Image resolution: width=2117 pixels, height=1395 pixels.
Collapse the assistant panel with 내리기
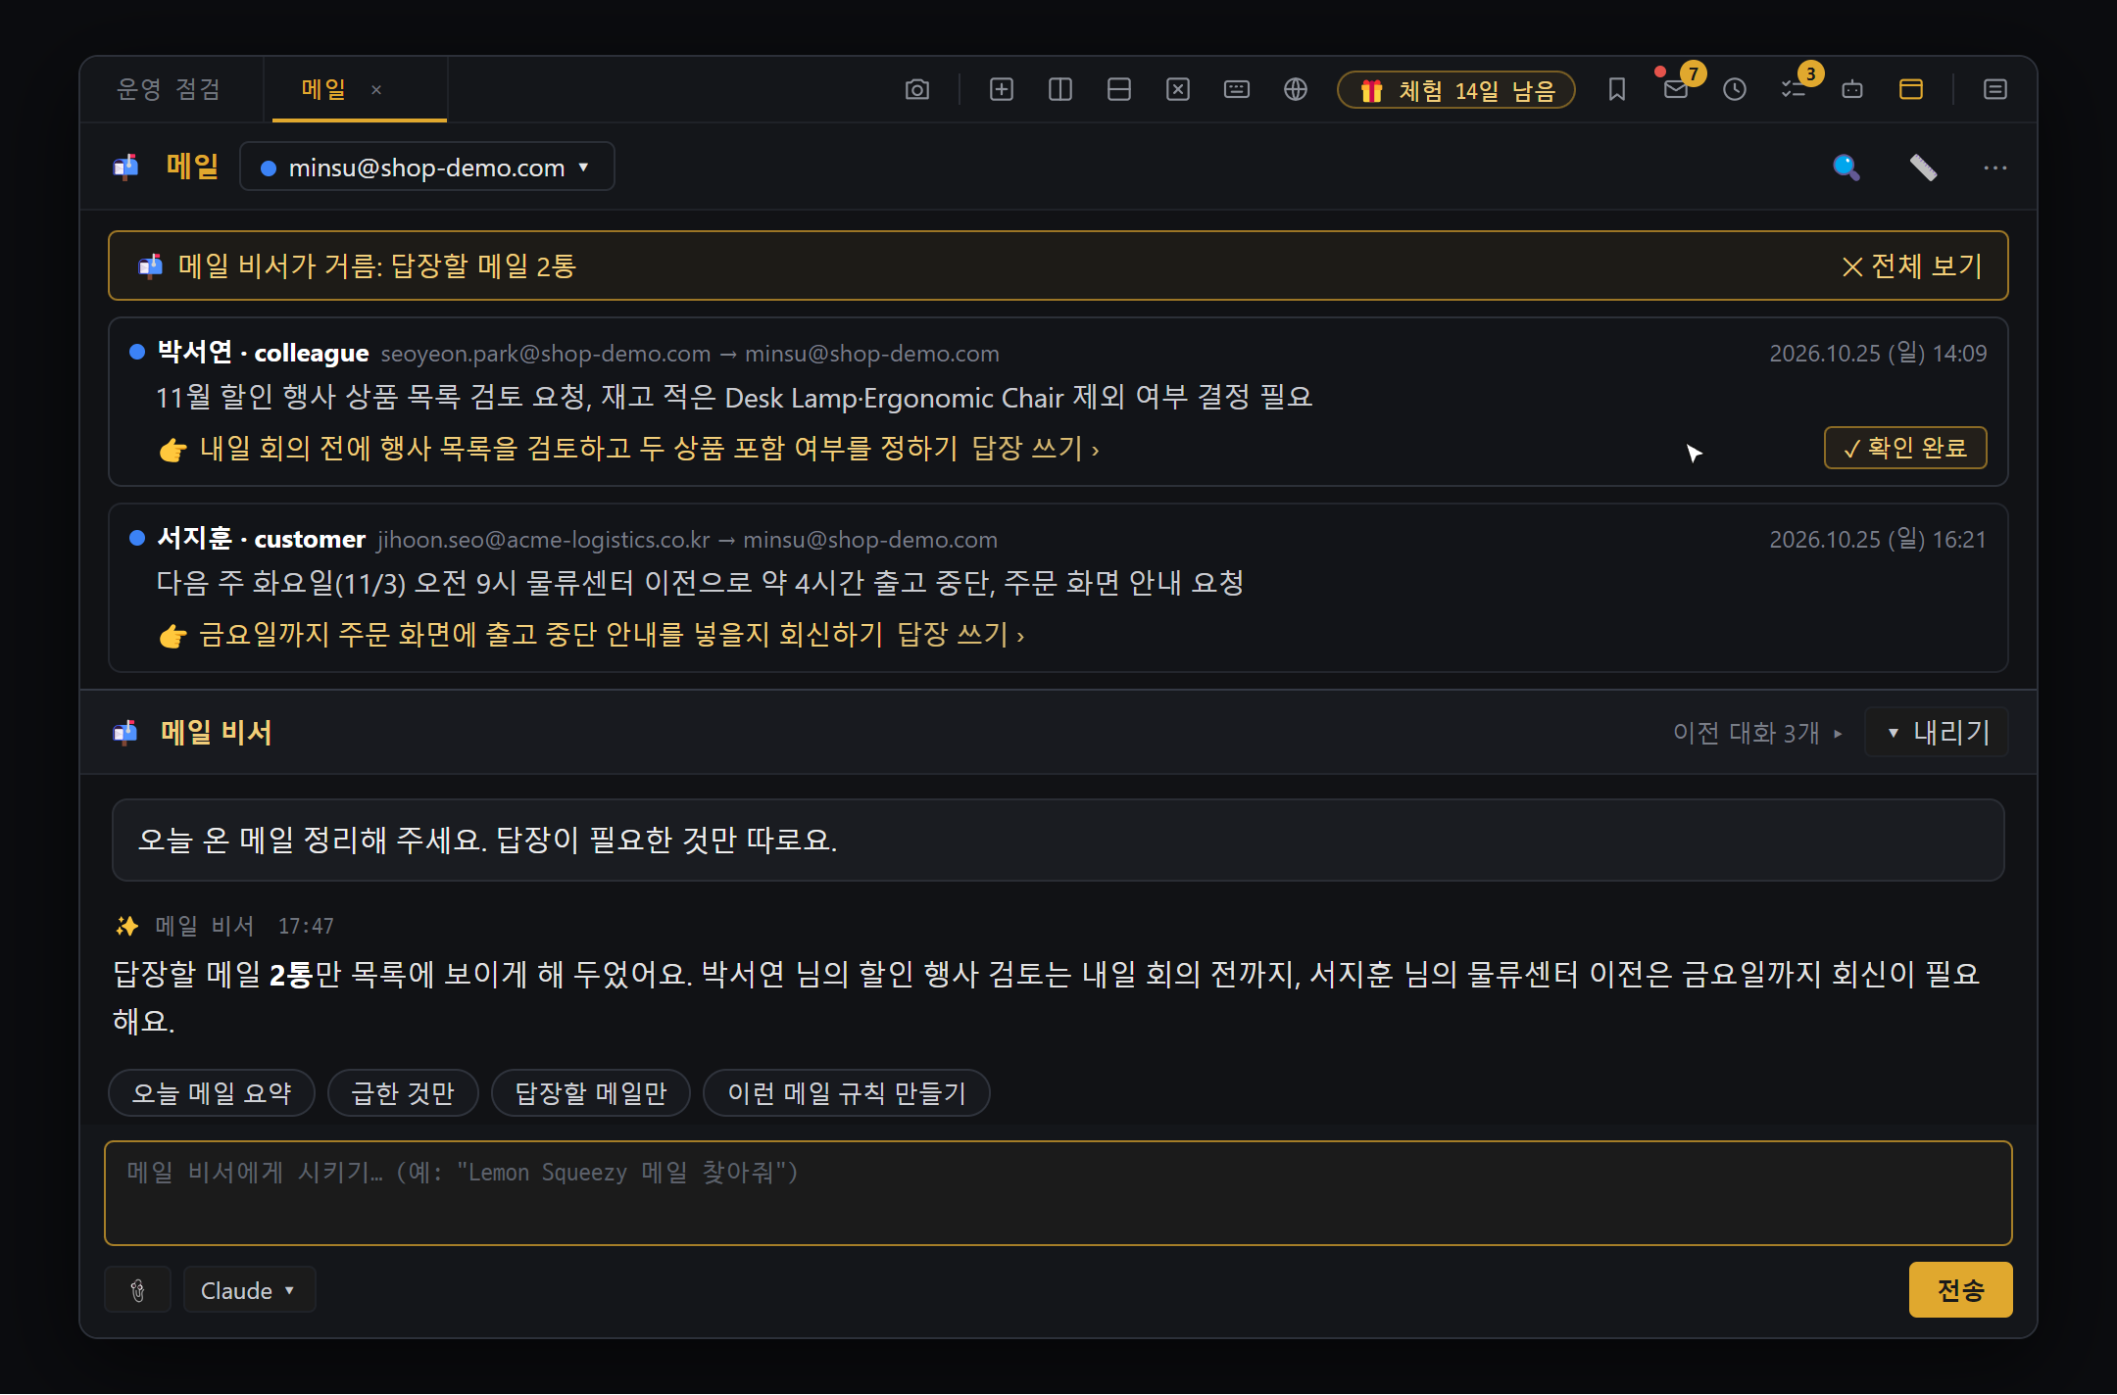point(1937,732)
